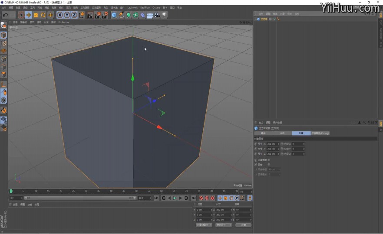383x234 pixels.
Task: Toggle Parameter P keyframe button
Action: [237, 198]
